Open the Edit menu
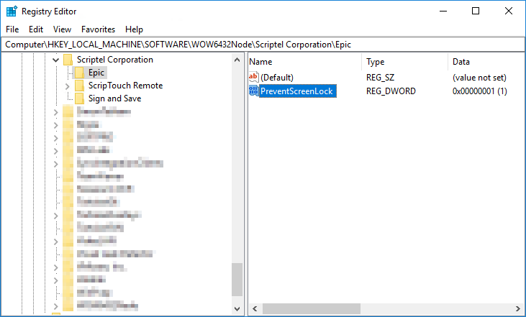Screen dimensions: 526x317 [36, 29]
